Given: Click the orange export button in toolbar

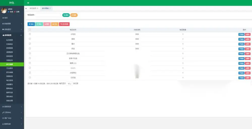Looking at the screenshot, I should click(55, 24).
